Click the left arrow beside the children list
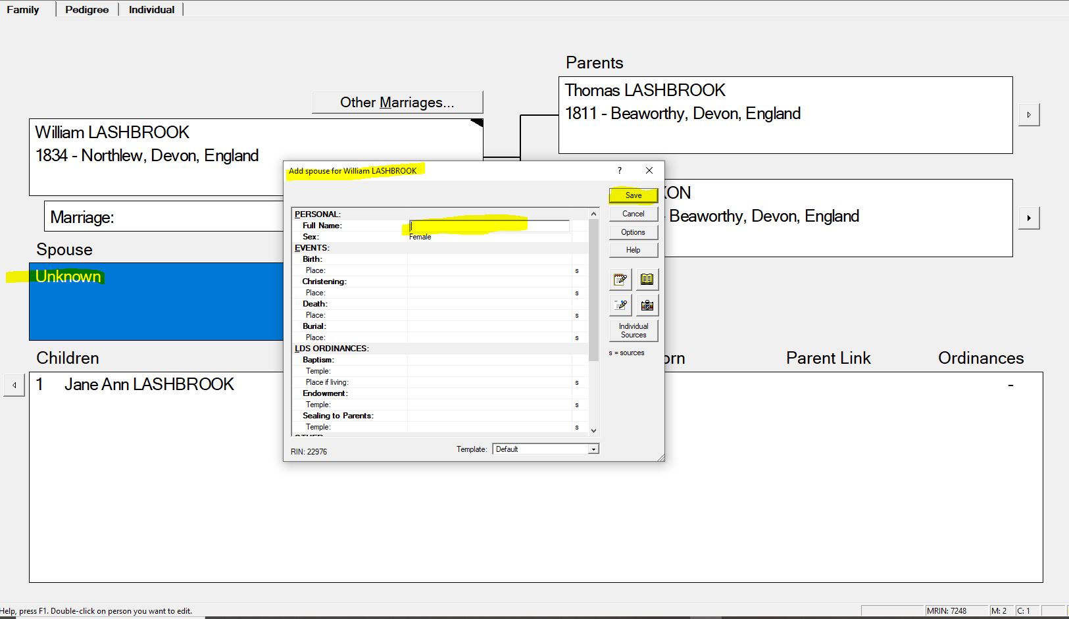The width and height of the screenshot is (1069, 619). (x=14, y=385)
